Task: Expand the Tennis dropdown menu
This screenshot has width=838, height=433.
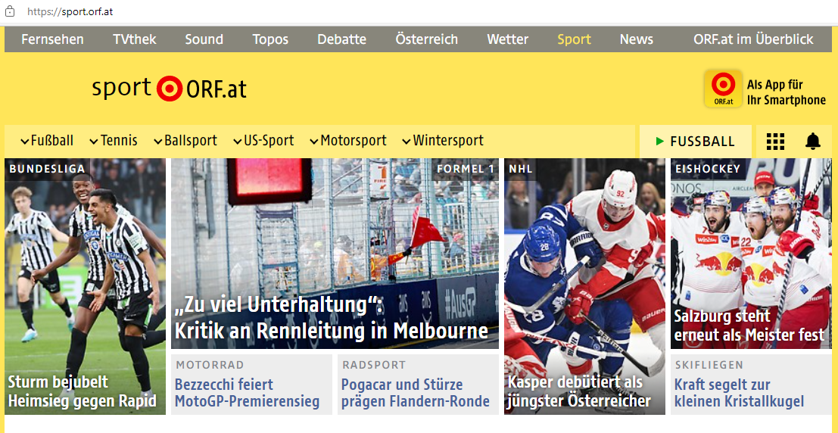Action: pyautogui.click(x=114, y=141)
